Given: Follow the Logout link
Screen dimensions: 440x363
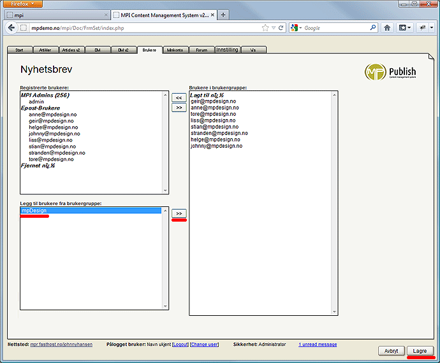Looking at the screenshot, I should pyautogui.click(x=180, y=345).
